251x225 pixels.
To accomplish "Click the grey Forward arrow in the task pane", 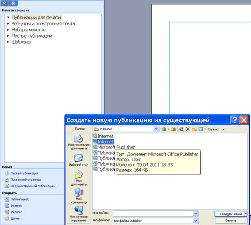I will 13,3.
